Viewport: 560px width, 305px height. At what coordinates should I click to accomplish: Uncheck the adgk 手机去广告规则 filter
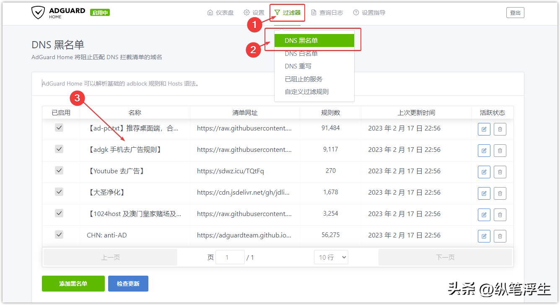(59, 149)
